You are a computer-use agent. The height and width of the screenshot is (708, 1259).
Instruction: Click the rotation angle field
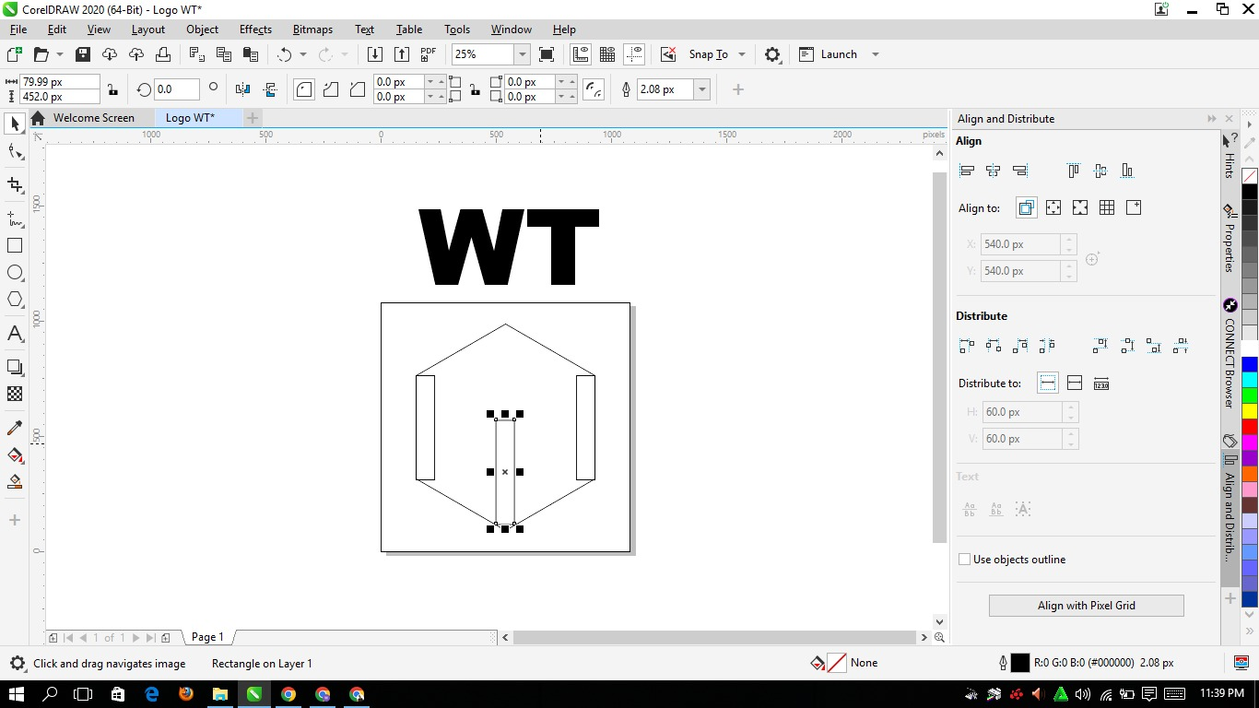(x=175, y=89)
